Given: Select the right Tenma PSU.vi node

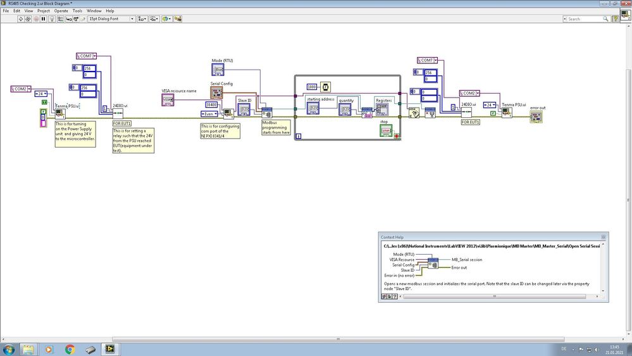Looking at the screenshot, I should pos(507,113).
